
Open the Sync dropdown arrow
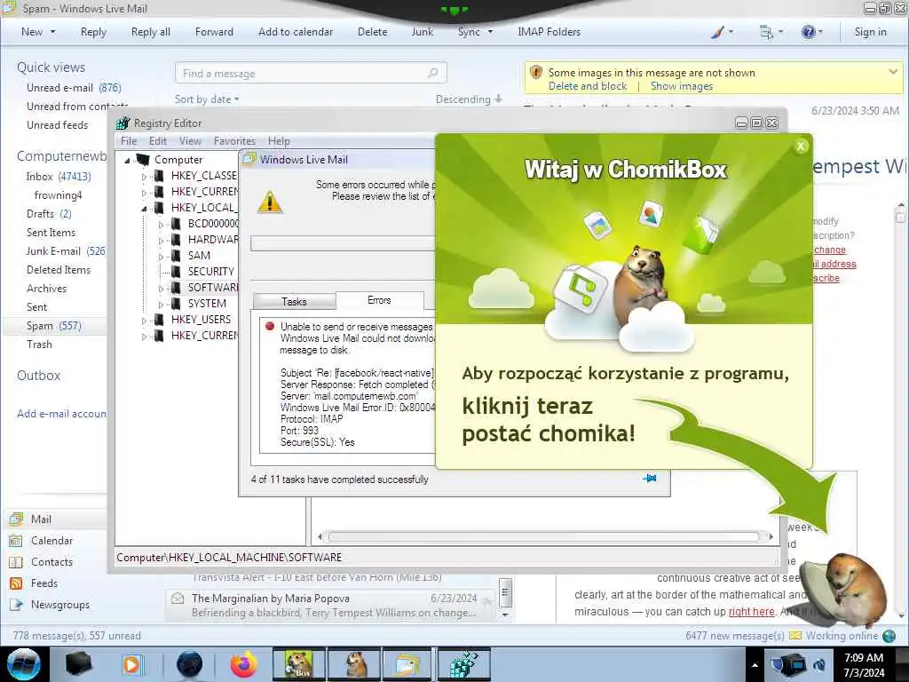pos(490,32)
